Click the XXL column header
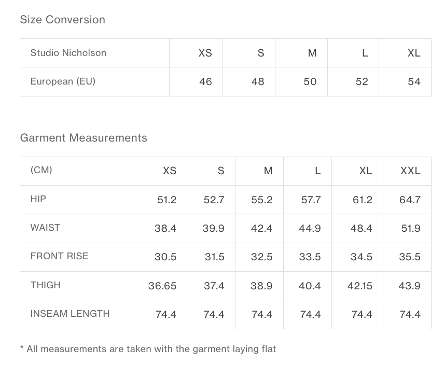This screenshot has width=444, height=392. 410,171
